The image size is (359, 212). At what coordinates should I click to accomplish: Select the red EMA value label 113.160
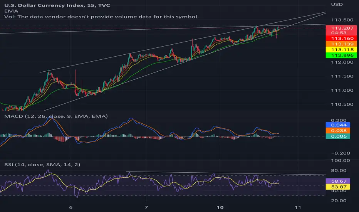click(x=341, y=38)
